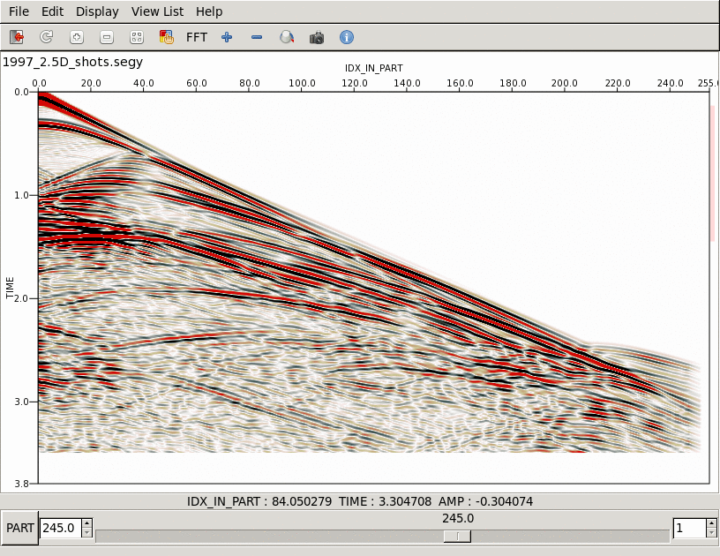Click the 160.0 tick label on horizontal axis

tap(460, 83)
